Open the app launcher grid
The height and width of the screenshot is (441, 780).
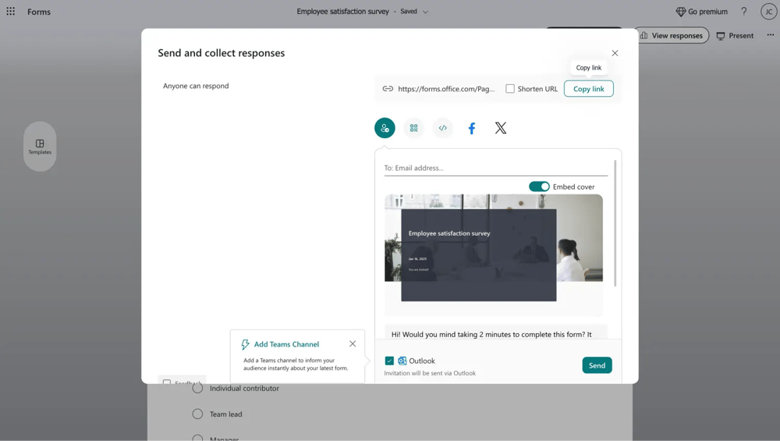click(x=11, y=12)
